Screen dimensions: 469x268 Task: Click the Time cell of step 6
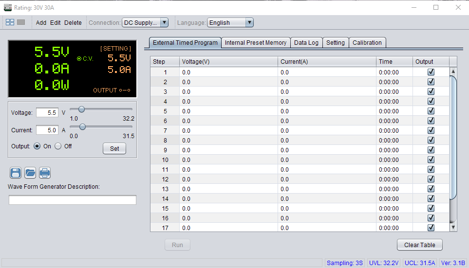(x=394, y=121)
